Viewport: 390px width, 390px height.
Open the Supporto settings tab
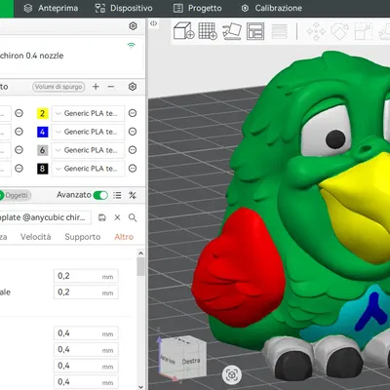(x=83, y=237)
